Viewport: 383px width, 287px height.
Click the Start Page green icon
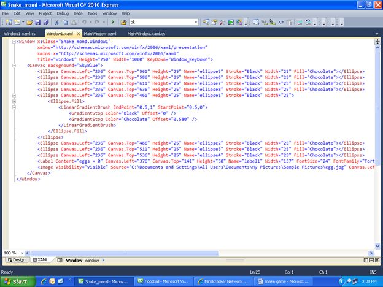click(x=231, y=22)
